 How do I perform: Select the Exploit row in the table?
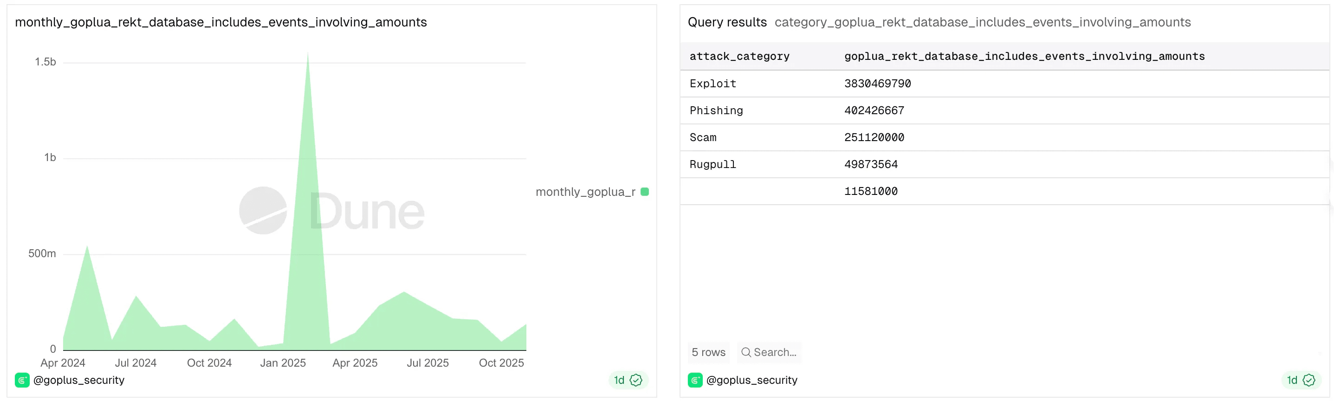1004,84
